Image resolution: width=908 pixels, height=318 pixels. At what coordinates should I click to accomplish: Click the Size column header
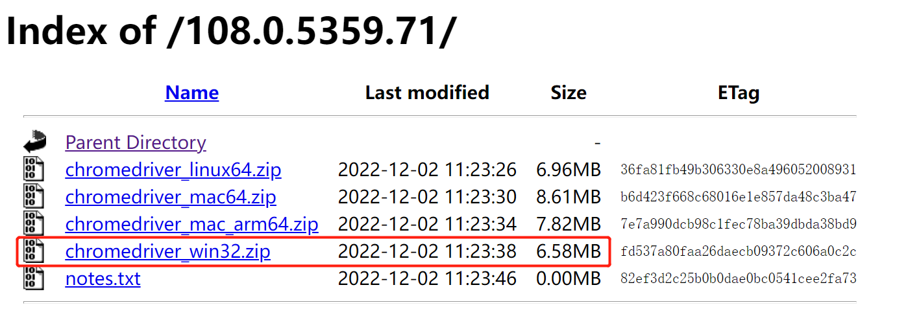(569, 93)
